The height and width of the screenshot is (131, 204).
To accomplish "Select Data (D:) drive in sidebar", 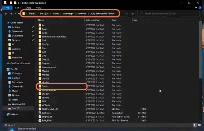I will (x=16, y=108).
